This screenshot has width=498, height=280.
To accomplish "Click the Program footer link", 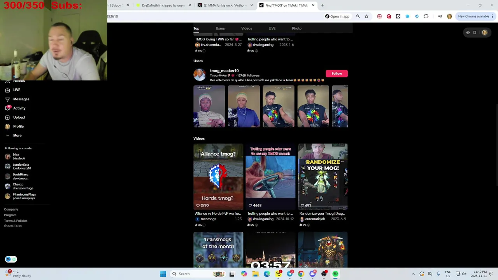I will (10, 215).
